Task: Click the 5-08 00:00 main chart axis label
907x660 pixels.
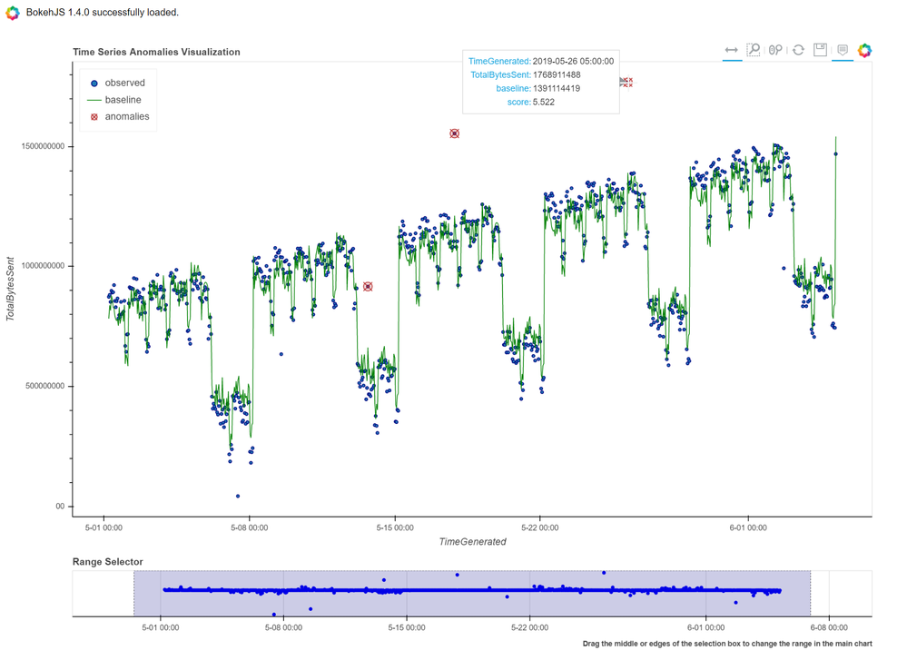Action: (250, 527)
